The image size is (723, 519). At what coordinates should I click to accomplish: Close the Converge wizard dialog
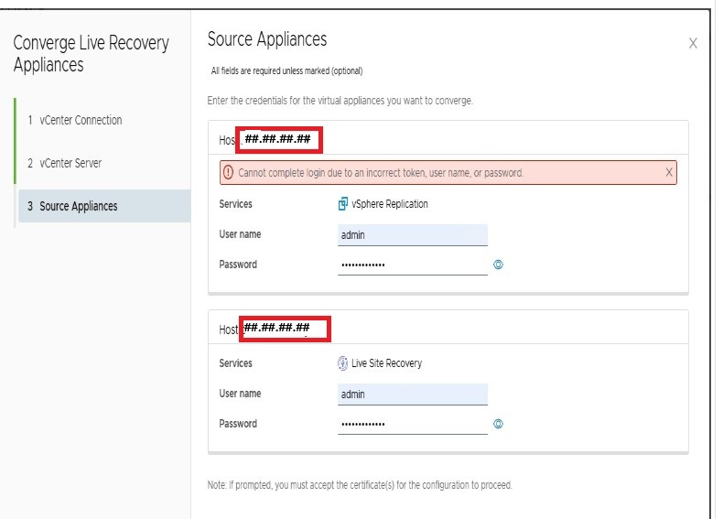point(693,43)
